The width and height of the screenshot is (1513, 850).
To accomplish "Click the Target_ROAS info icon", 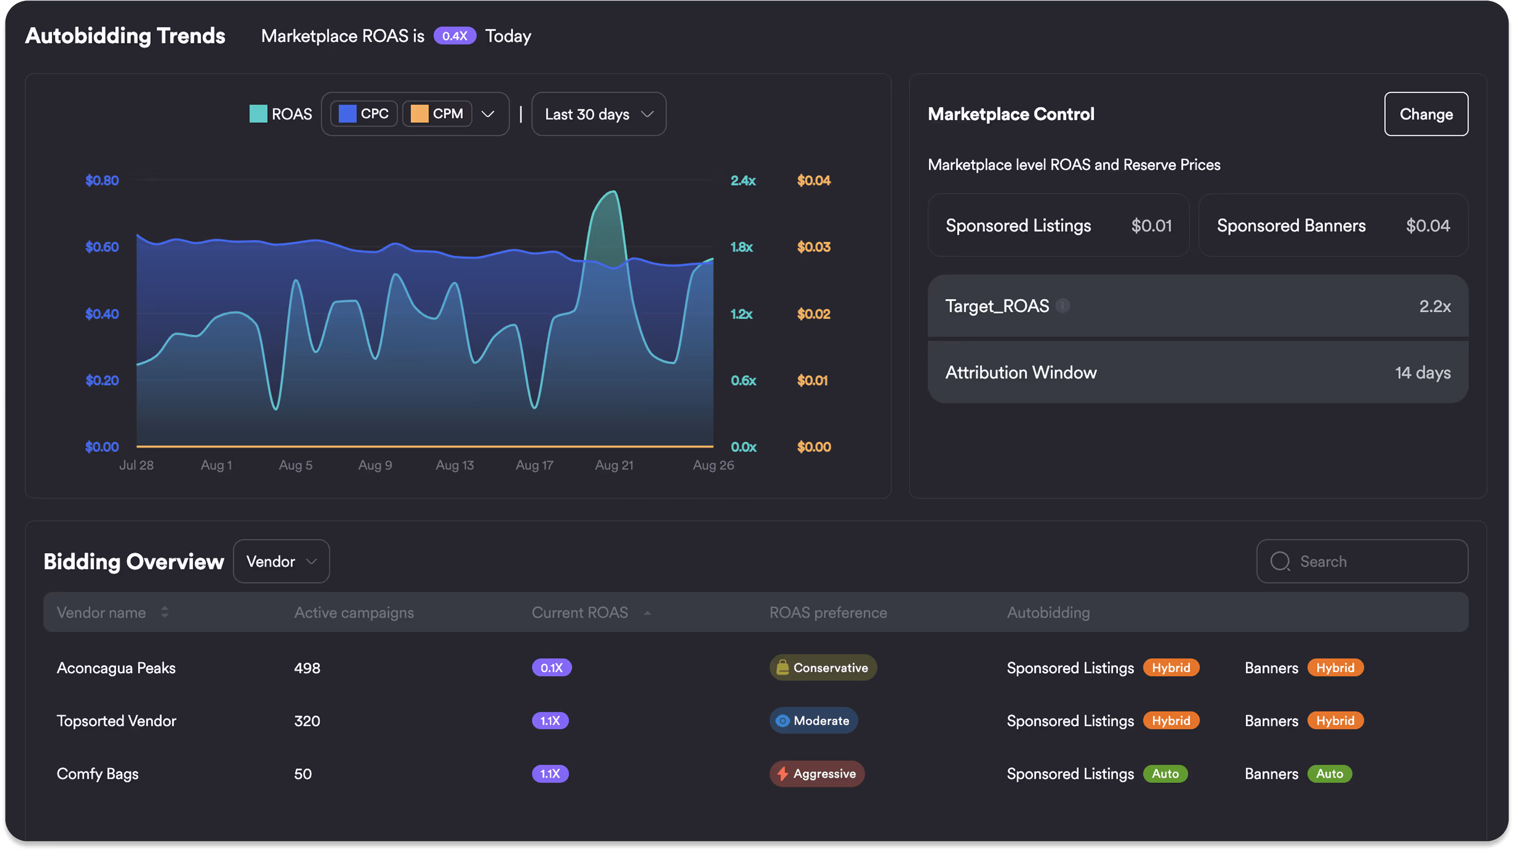I will [1063, 306].
